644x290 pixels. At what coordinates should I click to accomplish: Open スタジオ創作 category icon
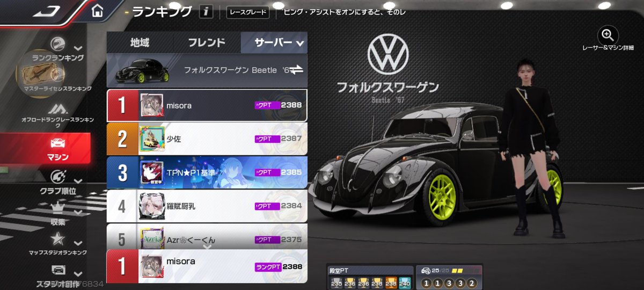click(57, 270)
